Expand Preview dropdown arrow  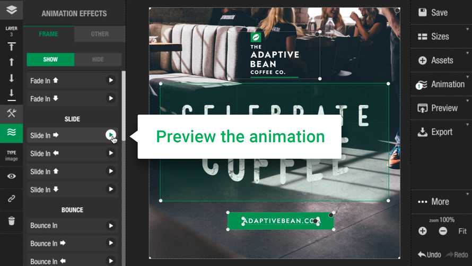(x=467, y=101)
